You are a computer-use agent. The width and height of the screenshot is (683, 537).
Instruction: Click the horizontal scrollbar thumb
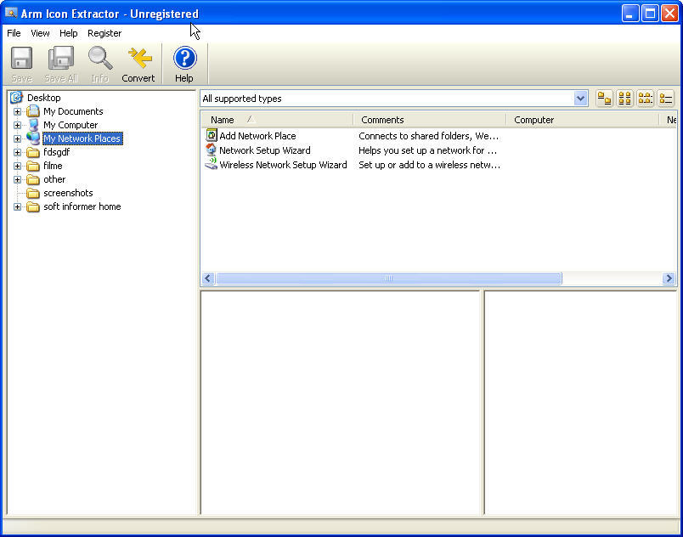(x=389, y=278)
